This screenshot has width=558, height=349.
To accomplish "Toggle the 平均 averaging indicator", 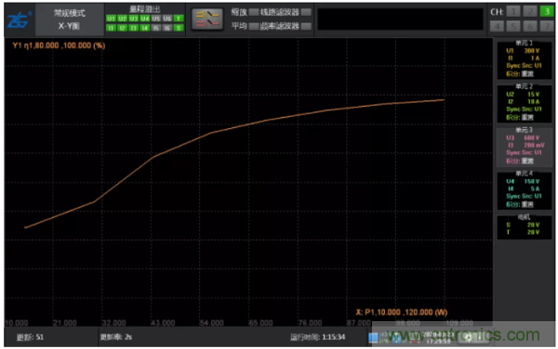I will pos(254,26).
